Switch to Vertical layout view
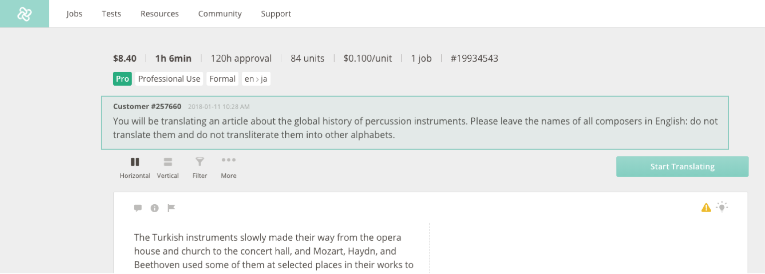 (168, 167)
